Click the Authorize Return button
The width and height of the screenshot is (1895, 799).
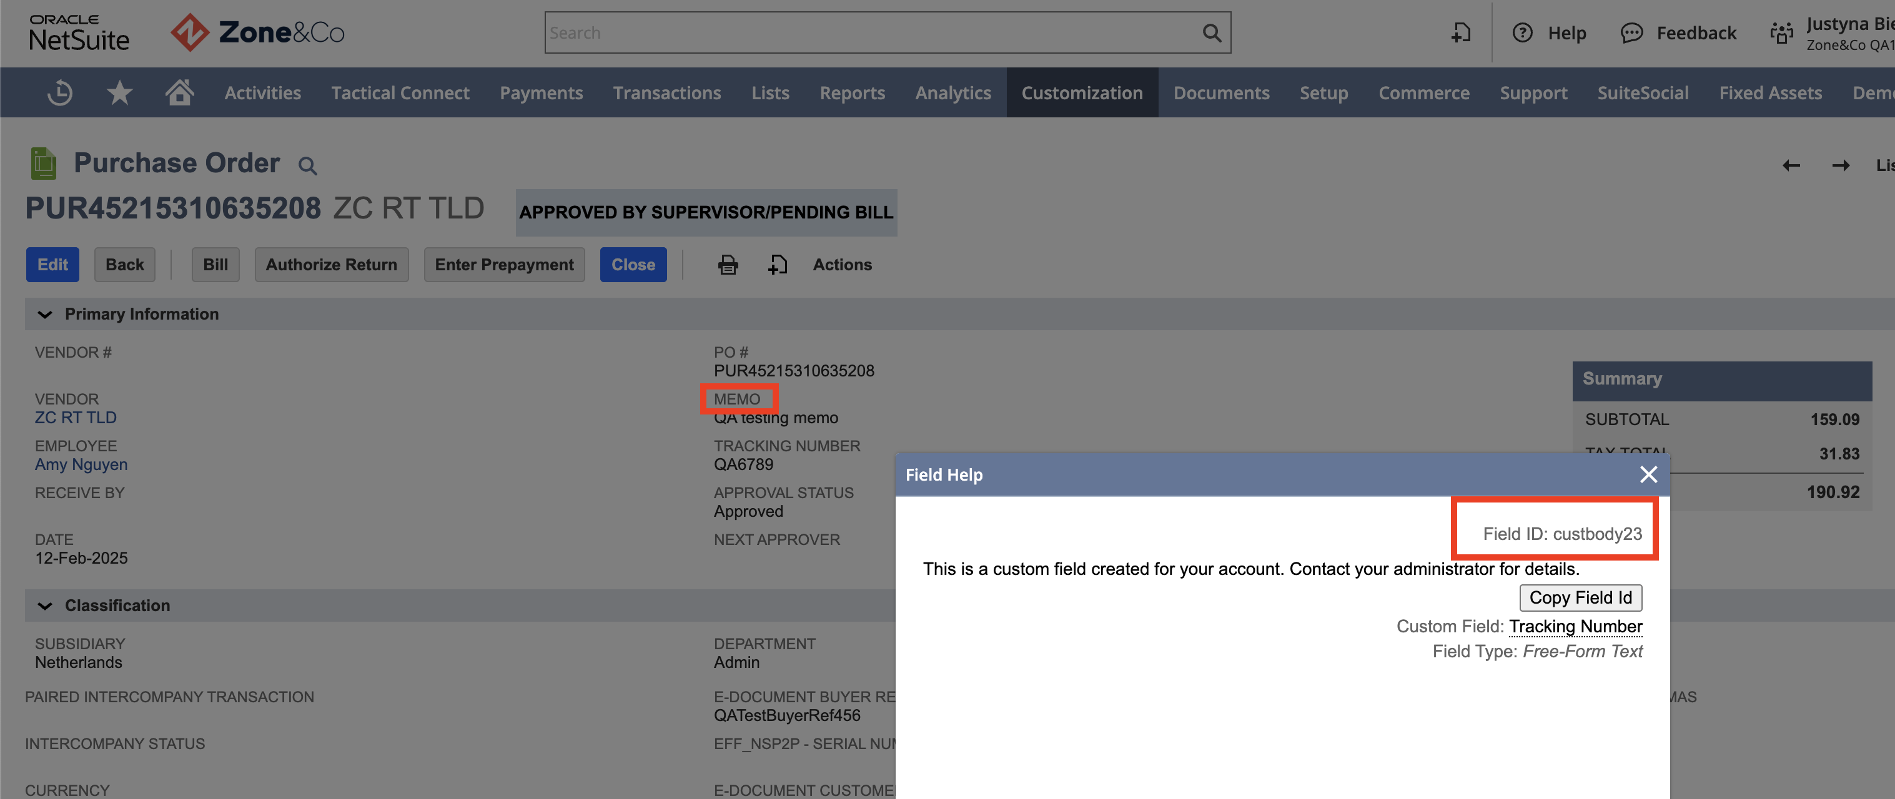tap(331, 265)
